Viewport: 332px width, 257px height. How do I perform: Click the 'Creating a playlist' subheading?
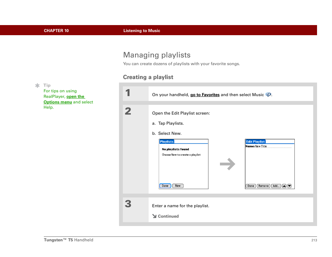pos(148,77)
